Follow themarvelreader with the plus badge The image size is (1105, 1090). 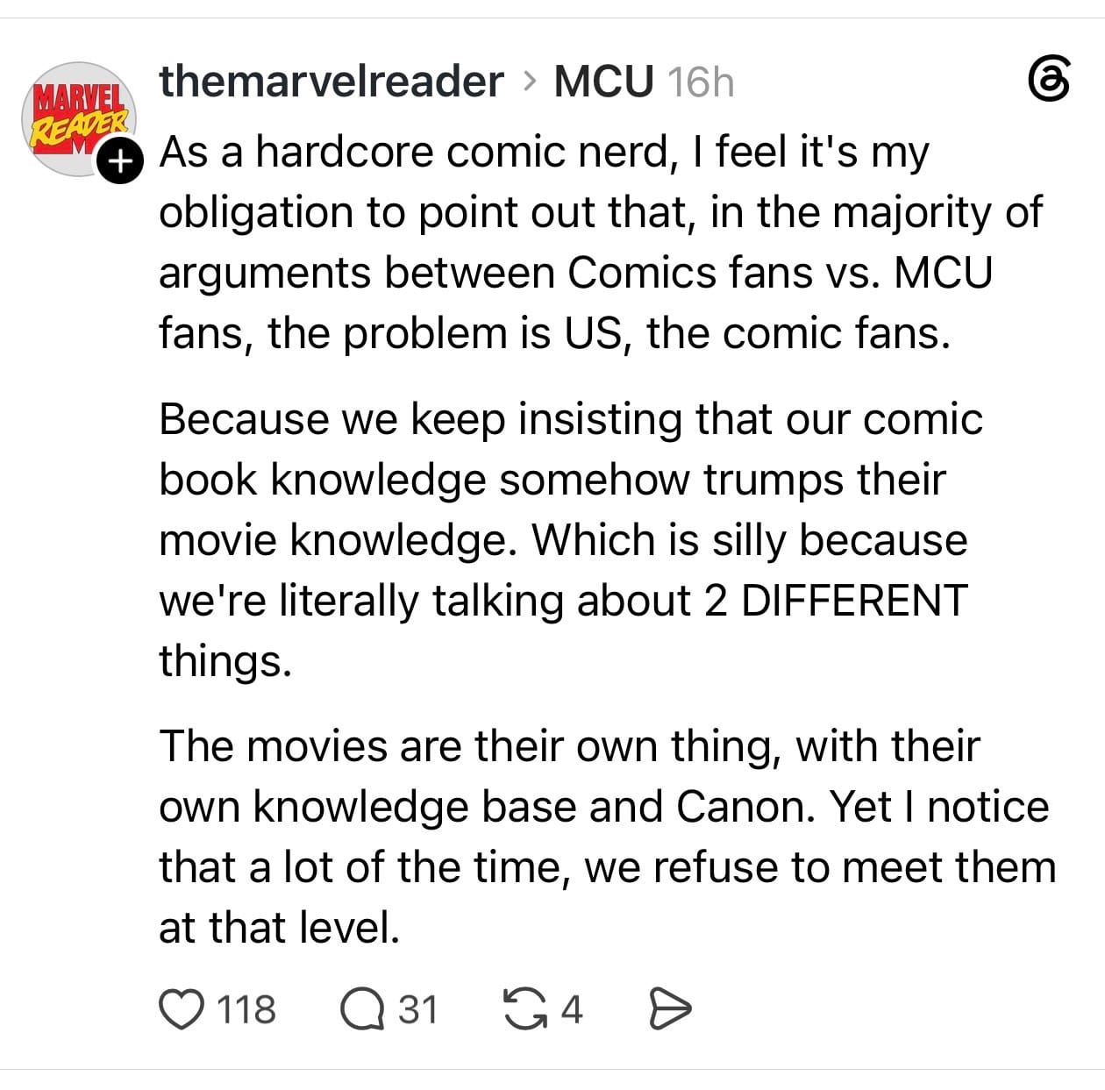click(118, 161)
